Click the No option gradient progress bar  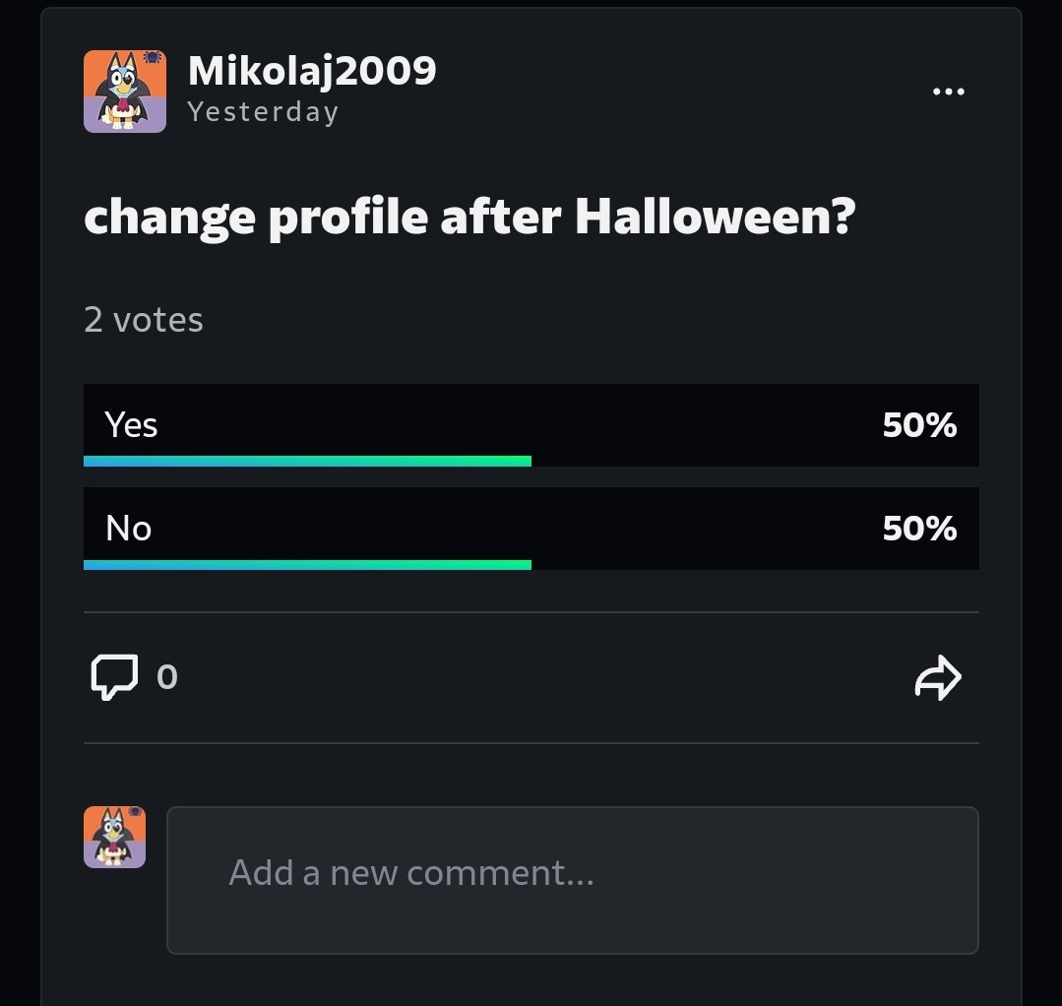tap(307, 565)
